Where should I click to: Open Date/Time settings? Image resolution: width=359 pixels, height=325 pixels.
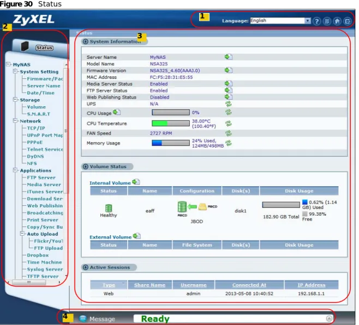(x=41, y=93)
